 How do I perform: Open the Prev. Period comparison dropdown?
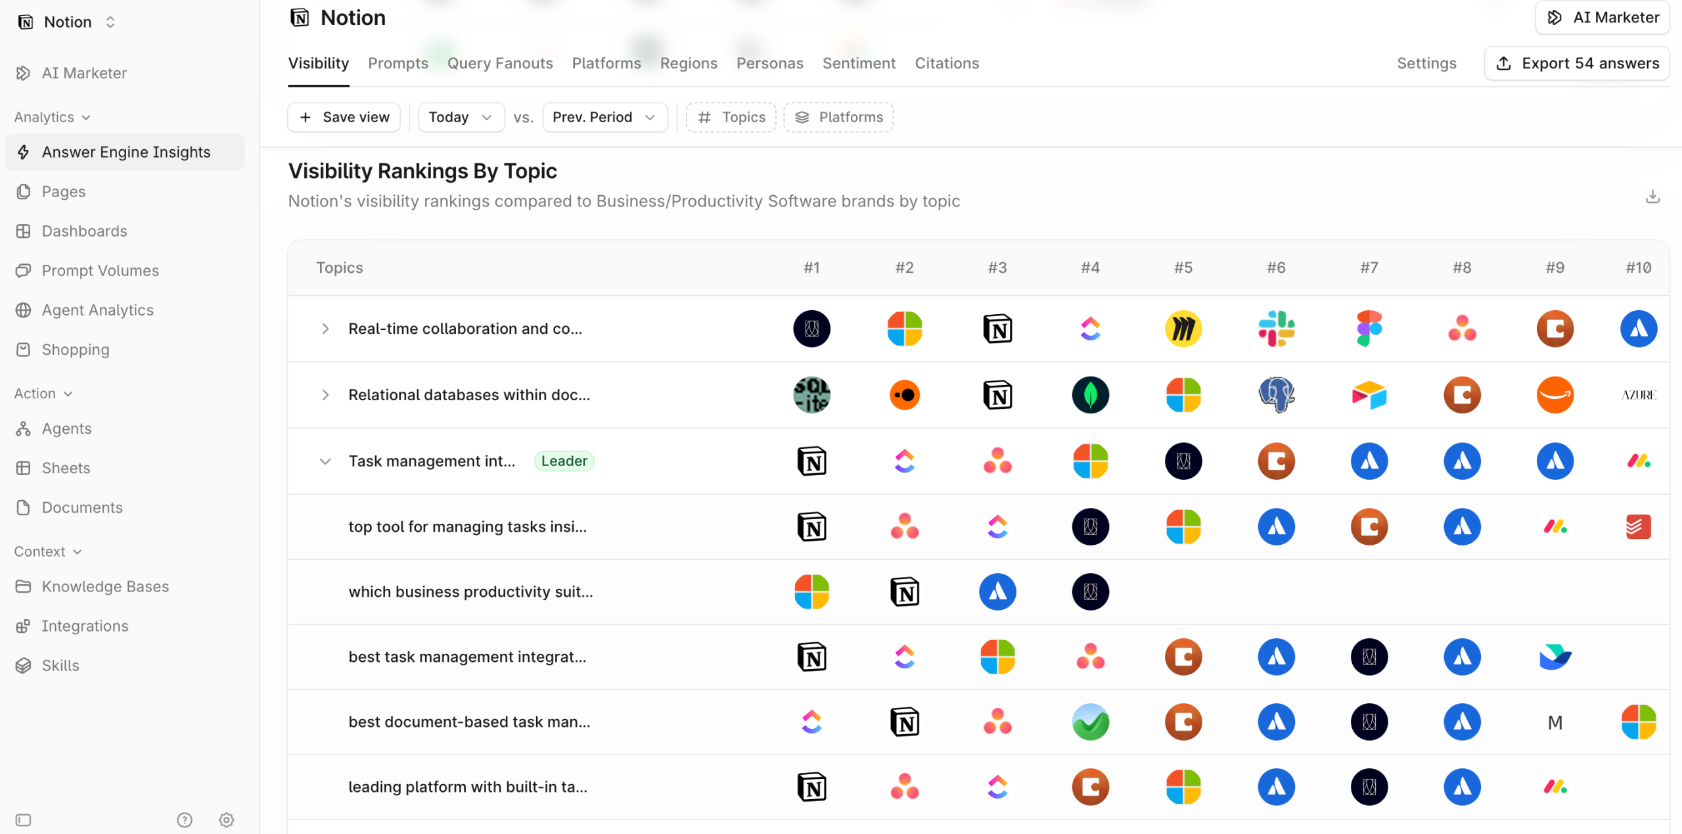click(605, 117)
